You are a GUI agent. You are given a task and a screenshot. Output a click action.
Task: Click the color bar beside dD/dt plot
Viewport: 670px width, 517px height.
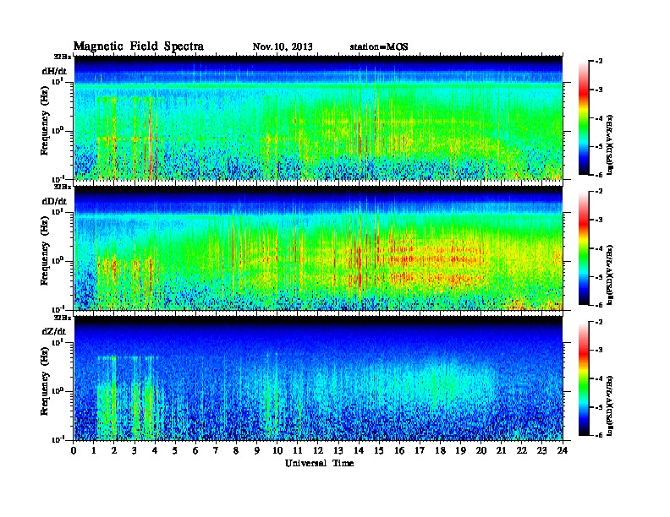(x=584, y=248)
